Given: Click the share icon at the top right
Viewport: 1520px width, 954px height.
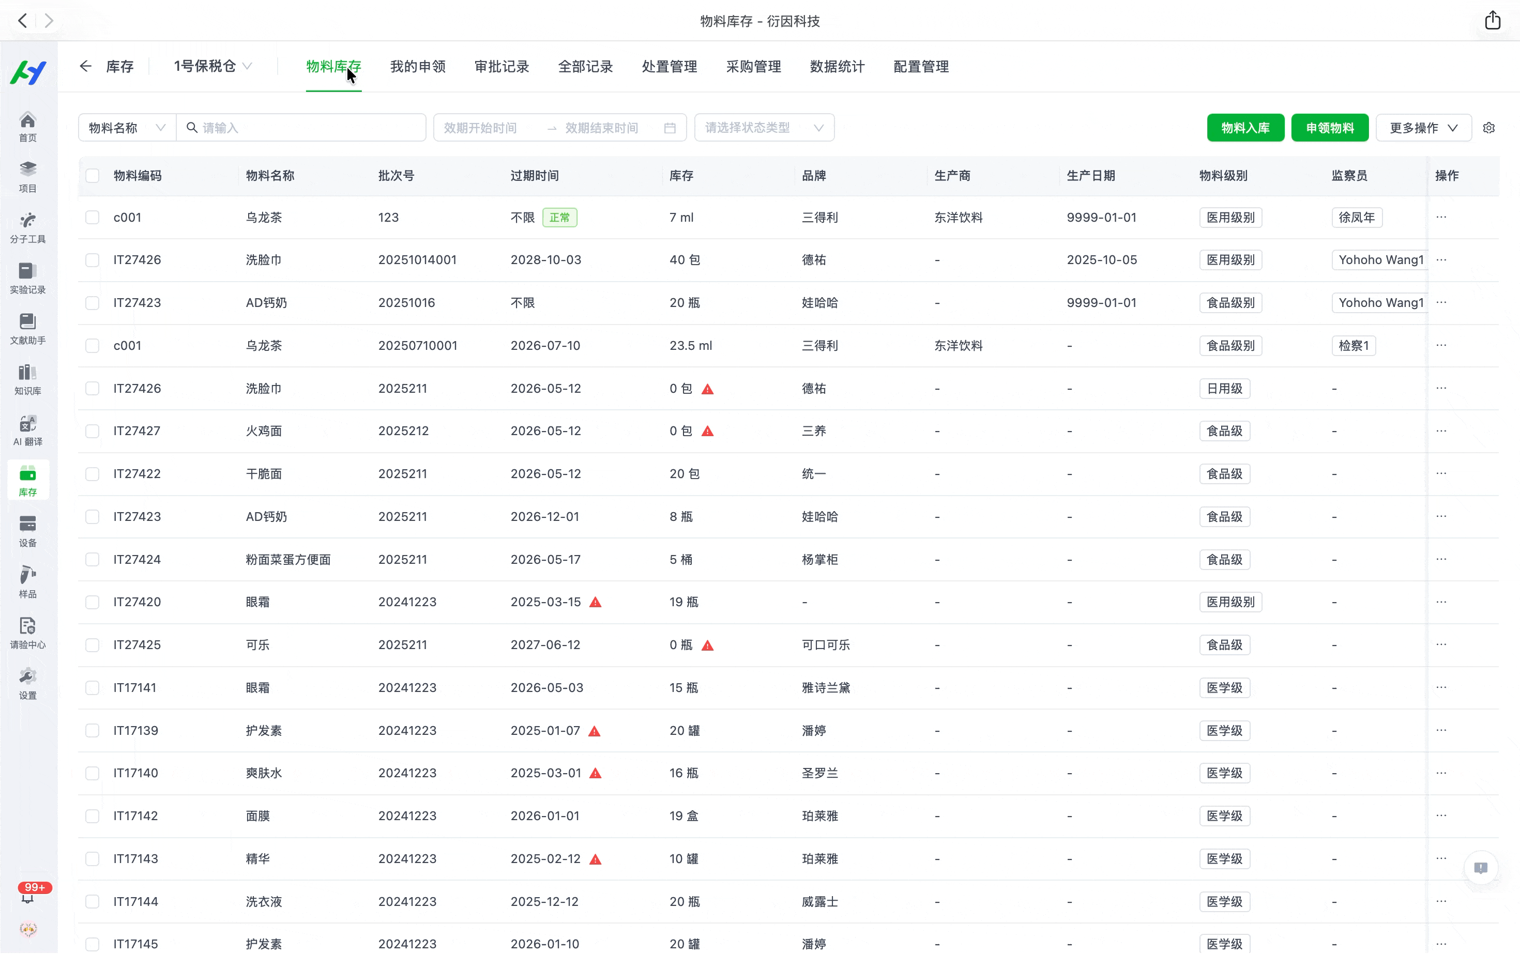Looking at the screenshot, I should (1493, 20).
